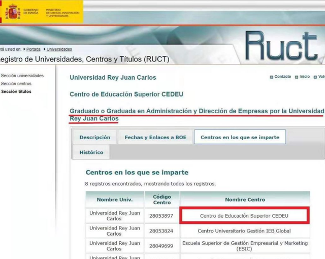This screenshot has height=259, width=325.
Task: Click the Ministerio de Ciencia, Innovación y Universidades logo
Action: click(62, 13)
